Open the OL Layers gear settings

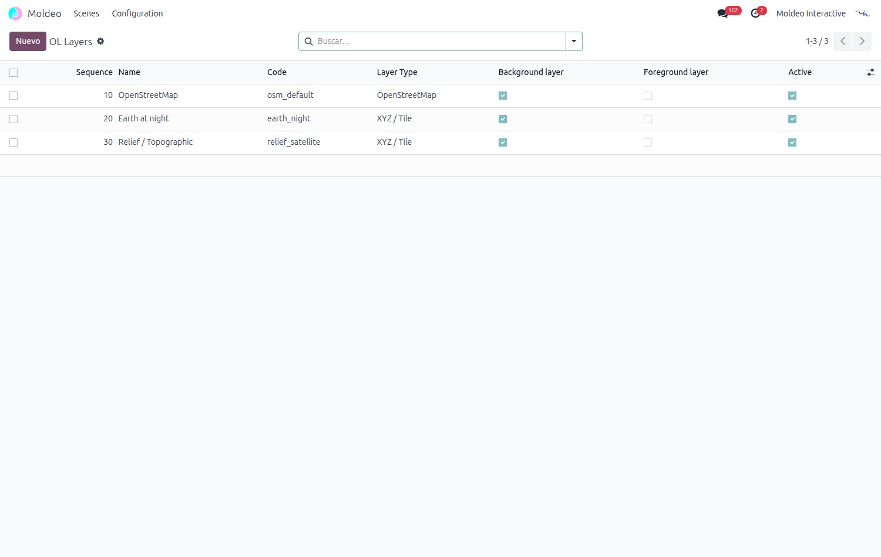point(100,41)
